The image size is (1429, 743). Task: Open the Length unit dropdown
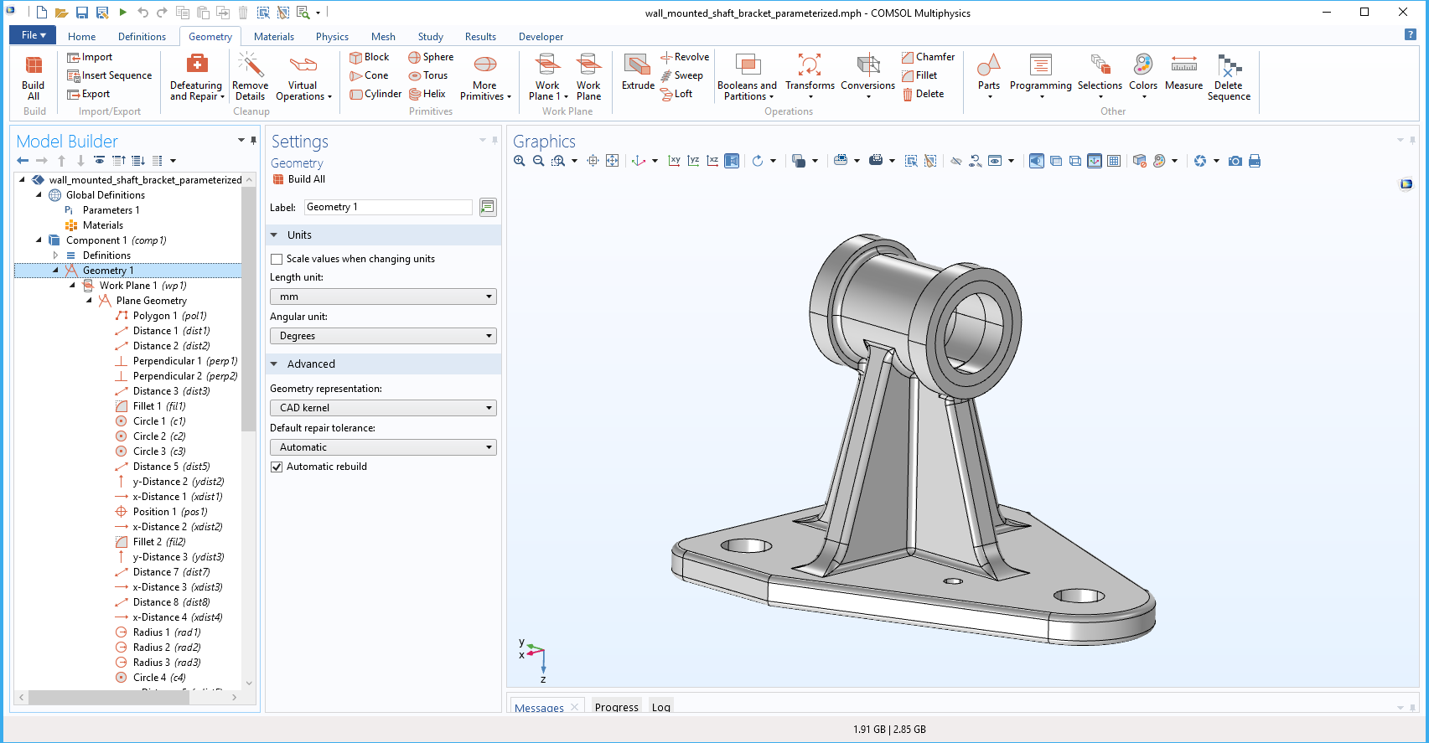[383, 297]
